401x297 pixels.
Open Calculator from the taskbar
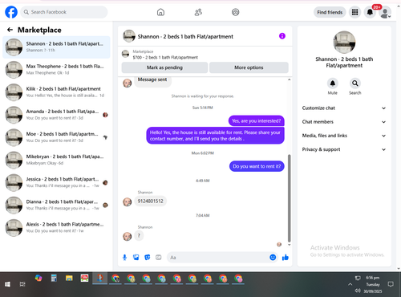point(54,279)
